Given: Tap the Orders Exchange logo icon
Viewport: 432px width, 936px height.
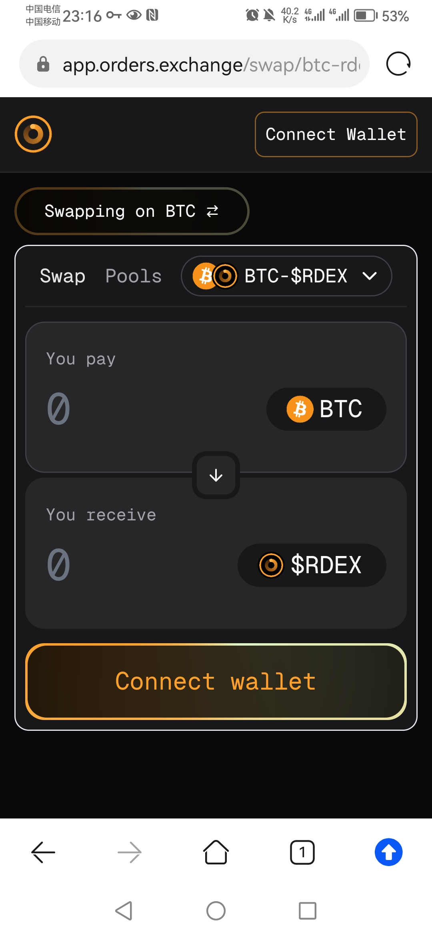Looking at the screenshot, I should click(33, 134).
